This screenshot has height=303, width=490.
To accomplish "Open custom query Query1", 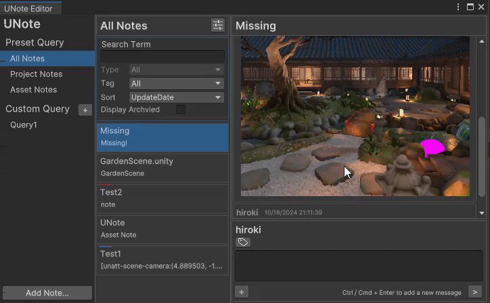I will (47, 124).
